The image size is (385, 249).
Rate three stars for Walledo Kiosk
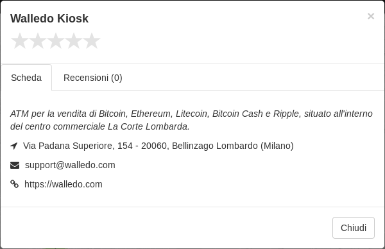[x=56, y=41]
